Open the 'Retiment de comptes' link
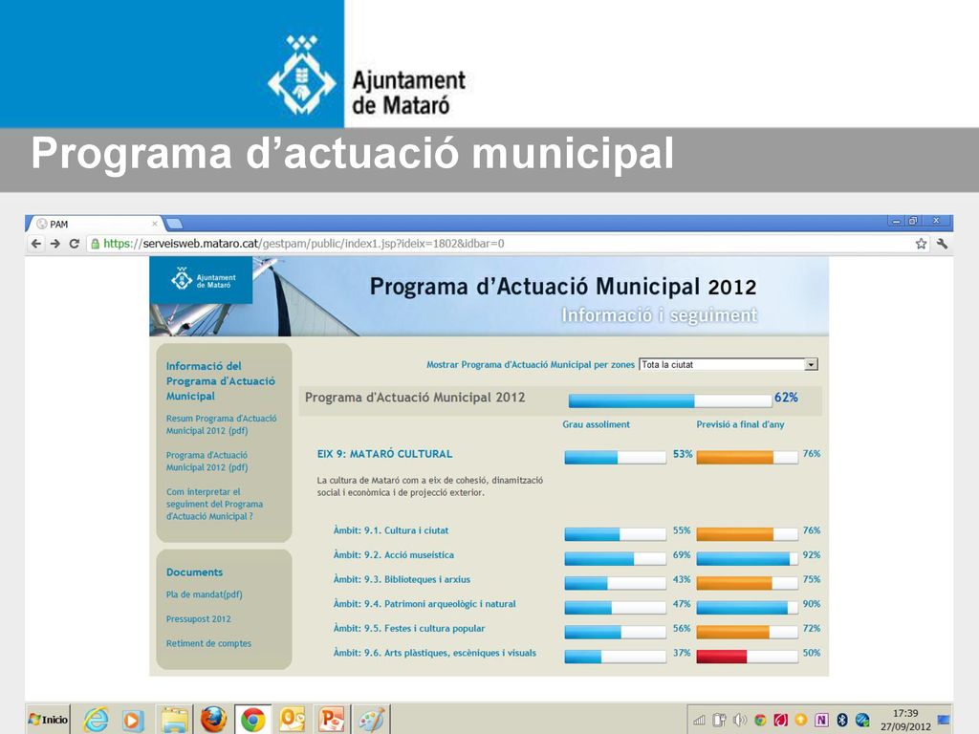The height and width of the screenshot is (734, 979). click(208, 643)
